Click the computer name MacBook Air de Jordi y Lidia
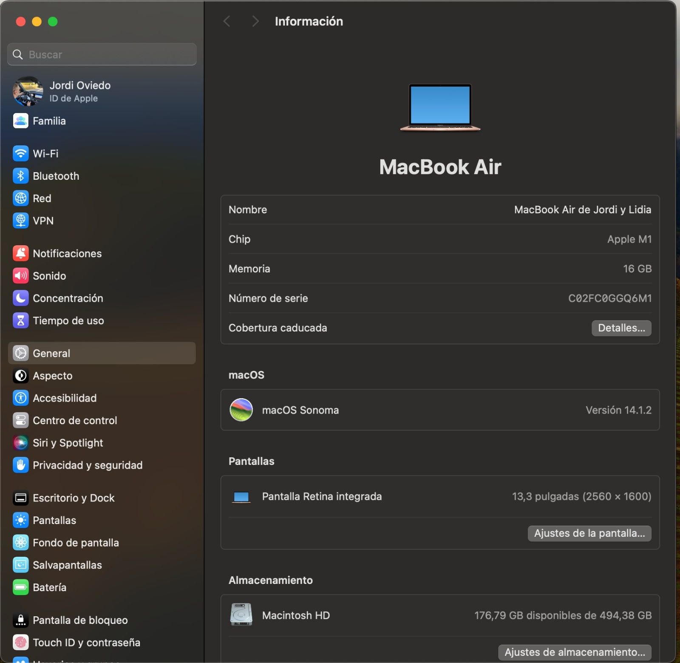This screenshot has height=663, width=680. (583, 210)
